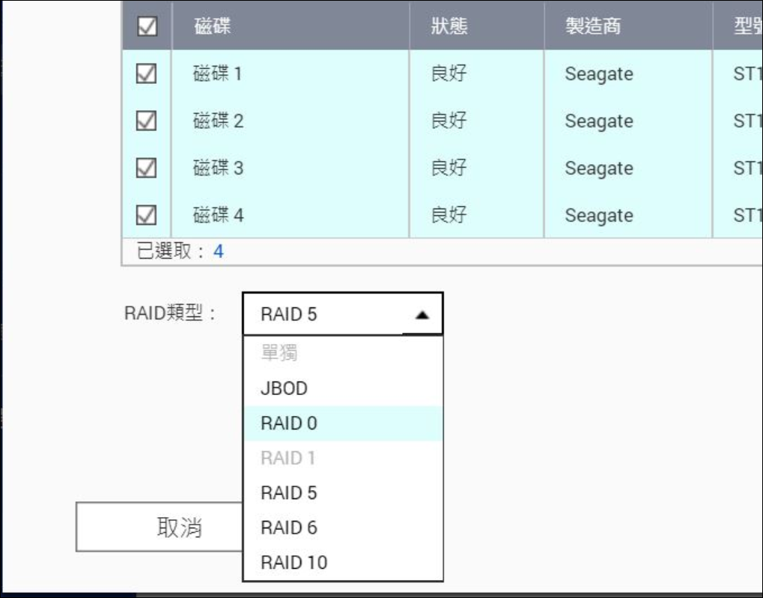Click the disabled 單獨 option
Screen dimensions: 763x598
tap(279, 354)
